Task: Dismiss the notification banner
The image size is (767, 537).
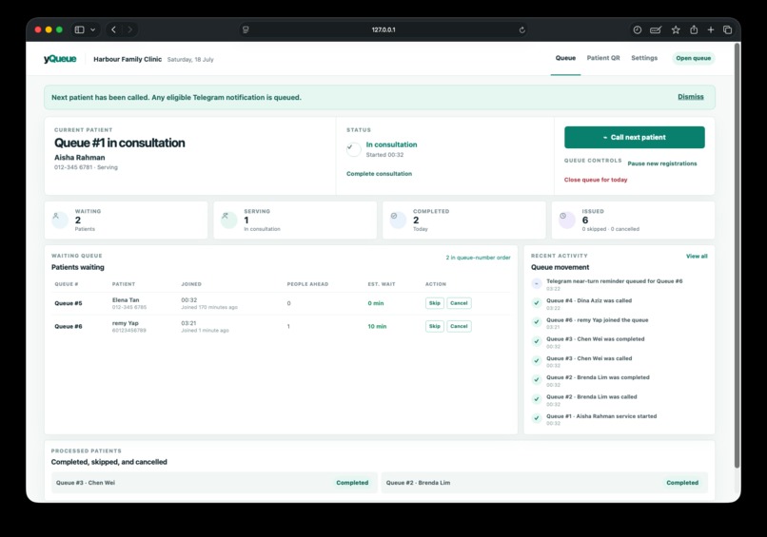Action: [x=690, y=97]
